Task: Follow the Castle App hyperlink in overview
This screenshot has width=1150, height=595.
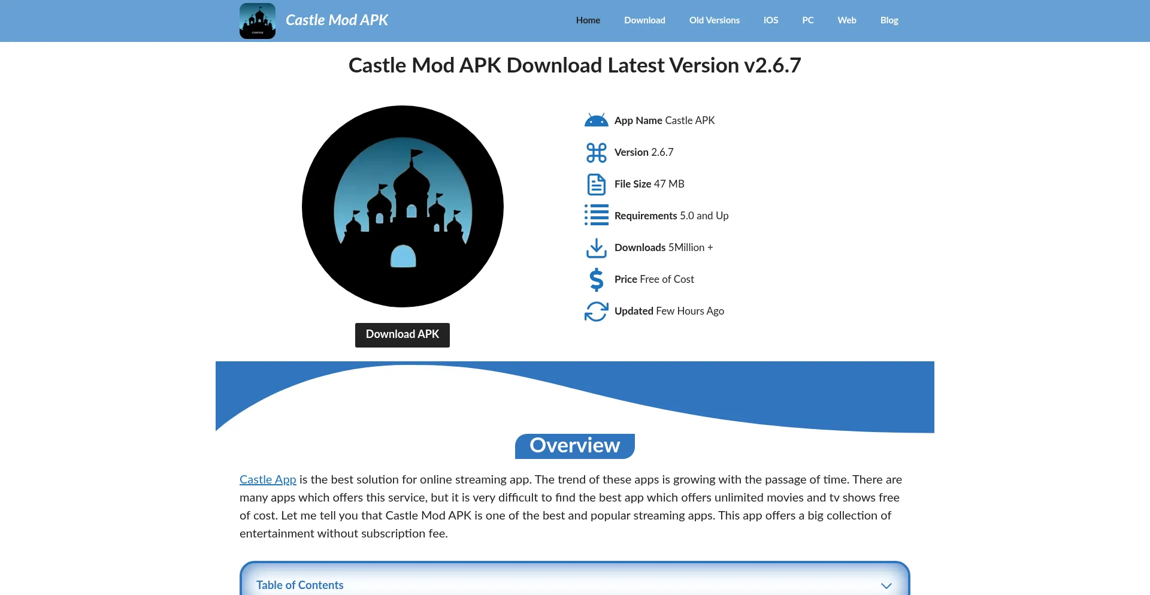Action: coord(268,480)
